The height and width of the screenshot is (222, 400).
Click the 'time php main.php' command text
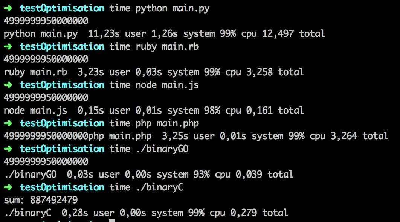tap(154, 123)
